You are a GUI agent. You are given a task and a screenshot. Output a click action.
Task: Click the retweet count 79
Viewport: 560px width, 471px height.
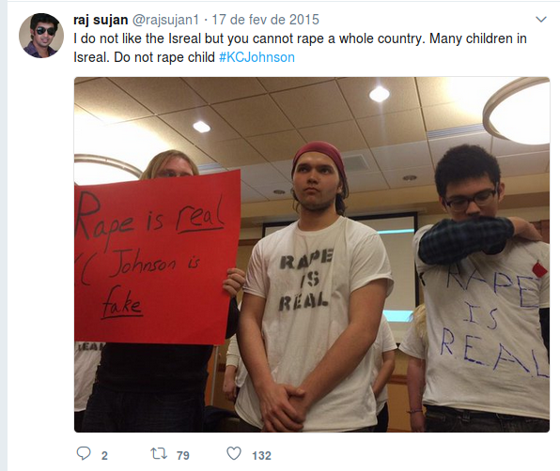pyautogui.click(x=183, y=455)
